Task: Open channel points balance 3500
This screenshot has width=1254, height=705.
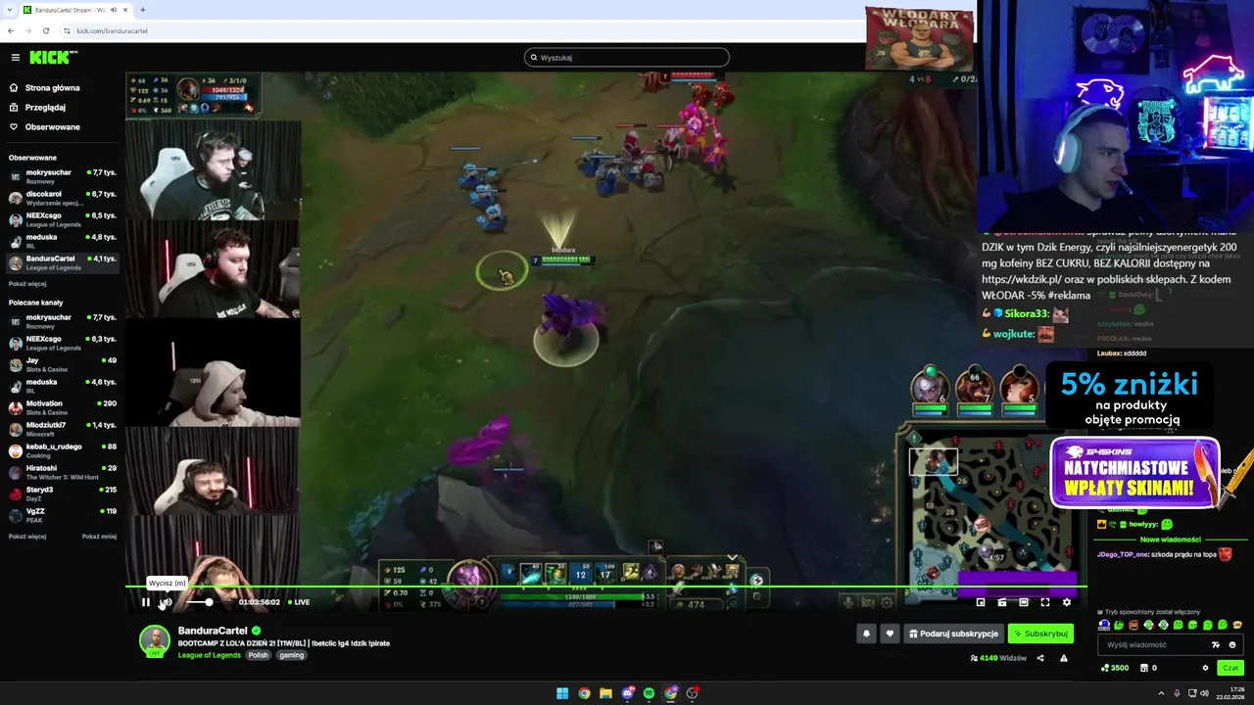Action: click(x=1115, y=668)
